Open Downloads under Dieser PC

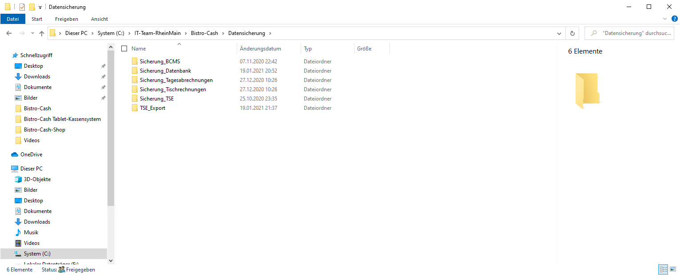click(37, 222)
